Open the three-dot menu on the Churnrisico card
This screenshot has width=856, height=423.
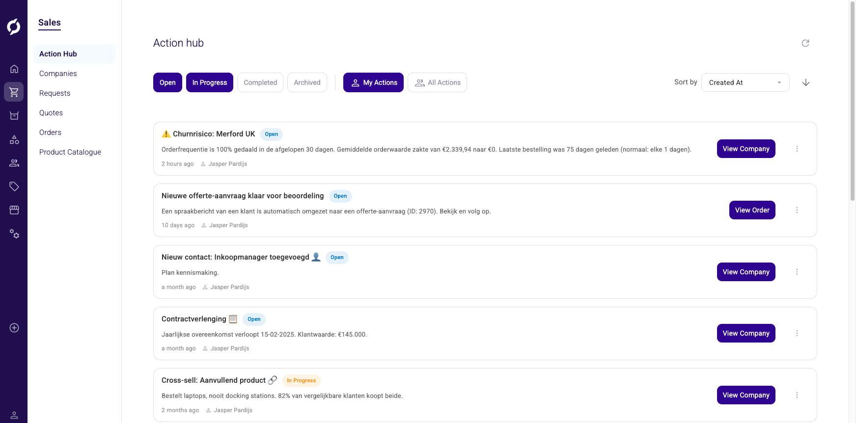click(797, 148)
